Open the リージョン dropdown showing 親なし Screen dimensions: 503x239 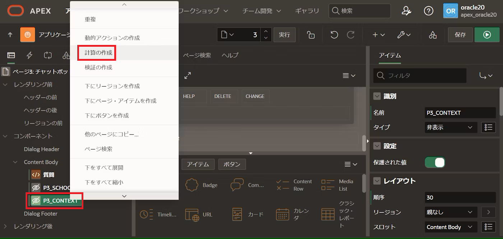point(451,212)
